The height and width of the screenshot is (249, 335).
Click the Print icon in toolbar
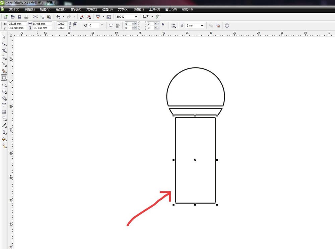26,17
